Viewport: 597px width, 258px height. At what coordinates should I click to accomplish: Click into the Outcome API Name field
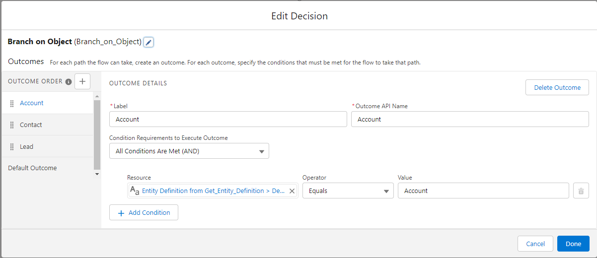coord(469,119)
